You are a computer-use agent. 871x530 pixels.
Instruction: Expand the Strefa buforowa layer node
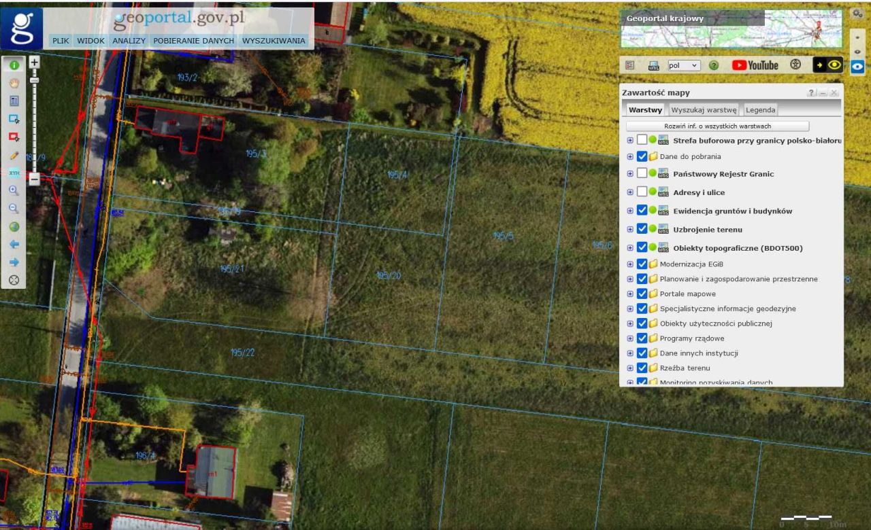click(x=630, y=141)
